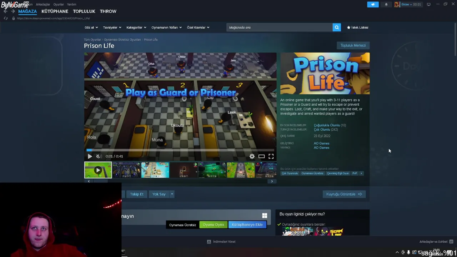Open the Çoğunlukla Olumlu reviews link
The height and width of the screenshot is (257, 457).
[327, 125]
